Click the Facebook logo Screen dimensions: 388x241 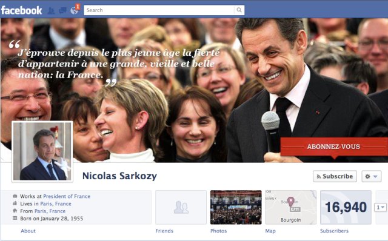22,10
